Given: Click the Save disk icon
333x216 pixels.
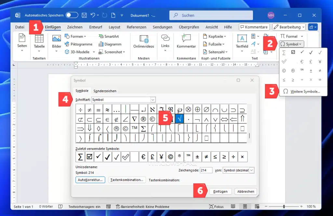Looking at the screenshot, I should coord(84,15).
